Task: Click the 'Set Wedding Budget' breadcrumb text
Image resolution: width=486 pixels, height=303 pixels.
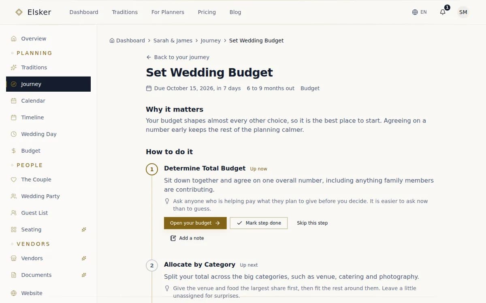Action: (256, 40)
